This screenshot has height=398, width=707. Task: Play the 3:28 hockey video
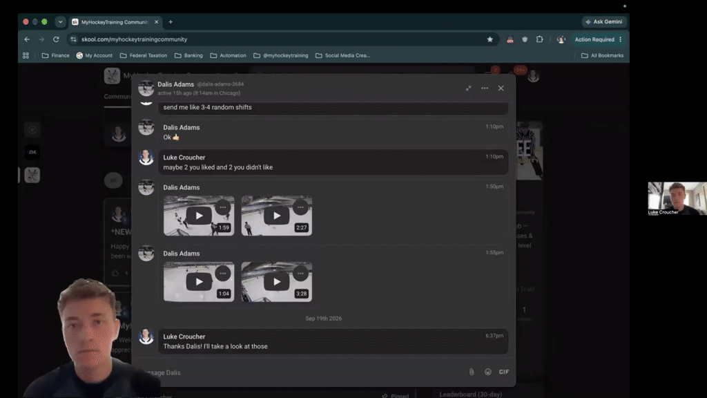coord(276,282)
